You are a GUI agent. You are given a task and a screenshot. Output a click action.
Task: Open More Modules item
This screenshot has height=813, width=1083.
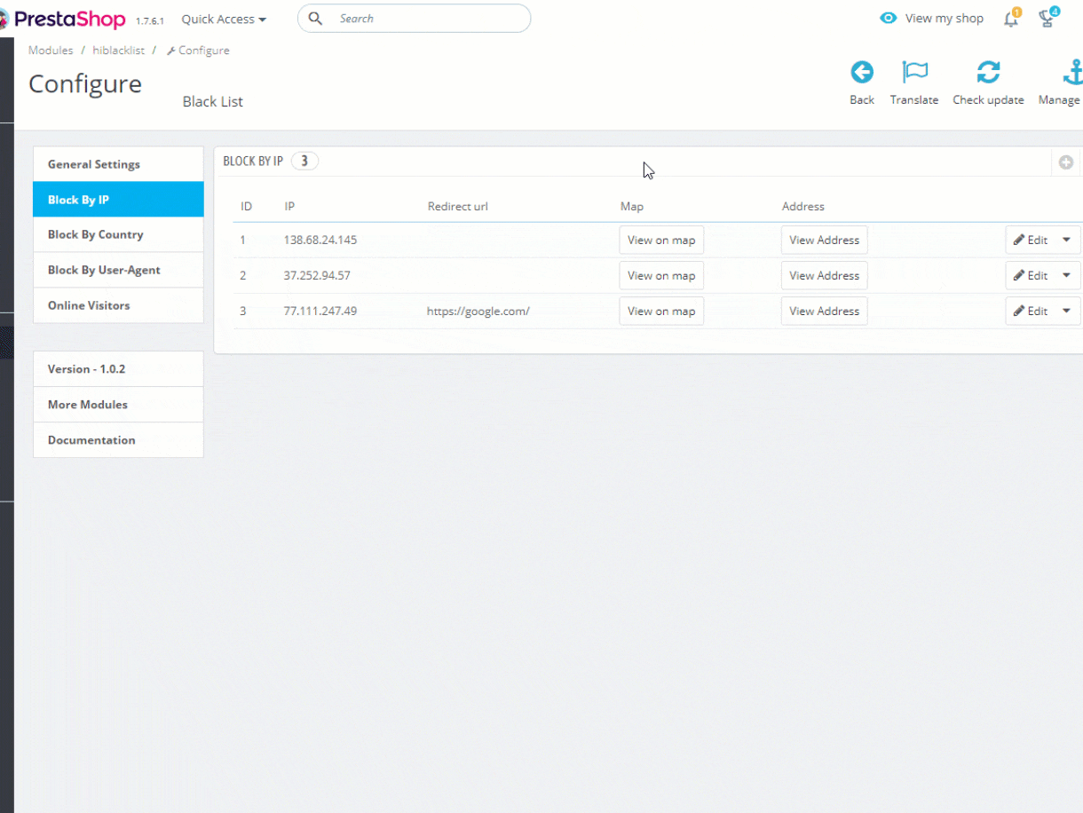coord(118,405)
